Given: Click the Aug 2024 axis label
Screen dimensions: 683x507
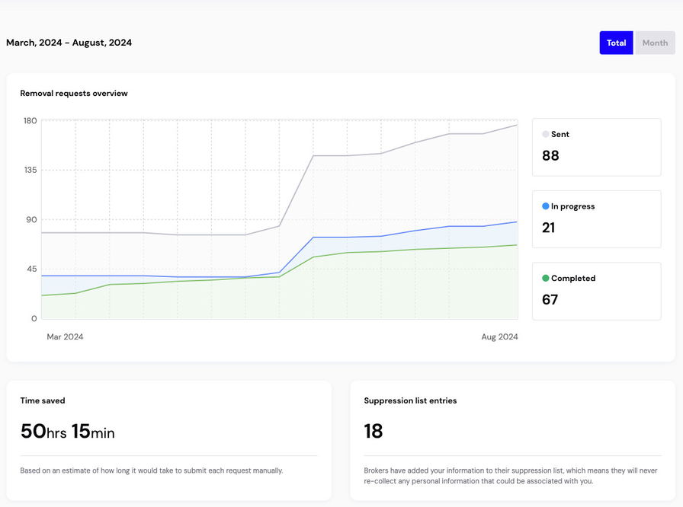Looking at the screenshot, I should 499,336.
